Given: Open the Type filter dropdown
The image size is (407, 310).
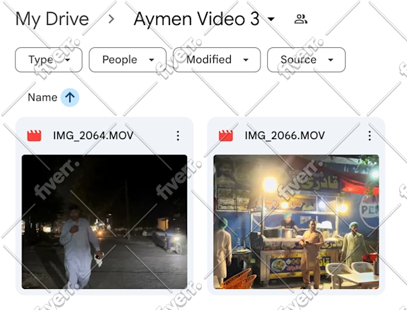Looking at the screenshot, I should [x=49, y=59].
